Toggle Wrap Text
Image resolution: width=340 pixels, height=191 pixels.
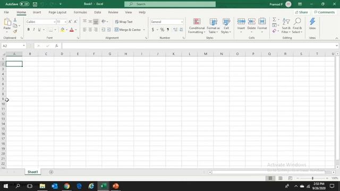click(x=124, y=22)
